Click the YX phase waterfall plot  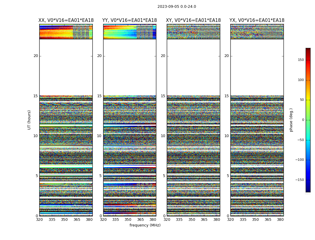click(x=257, y=120)
